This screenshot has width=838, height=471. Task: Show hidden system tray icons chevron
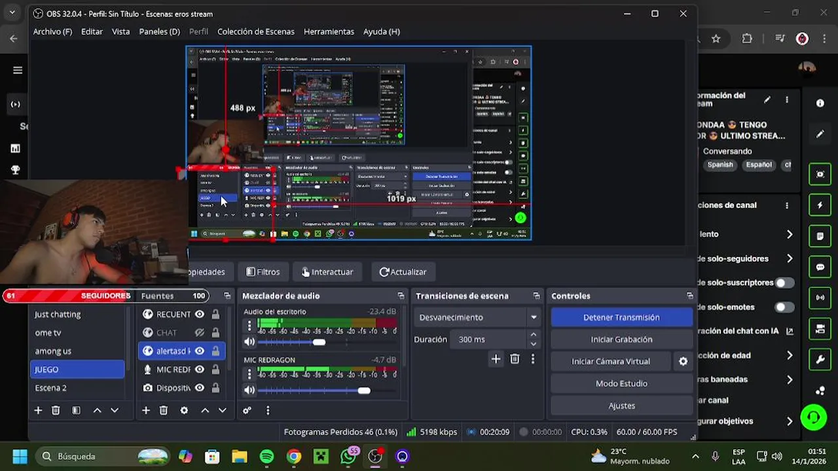pos(695,456)
